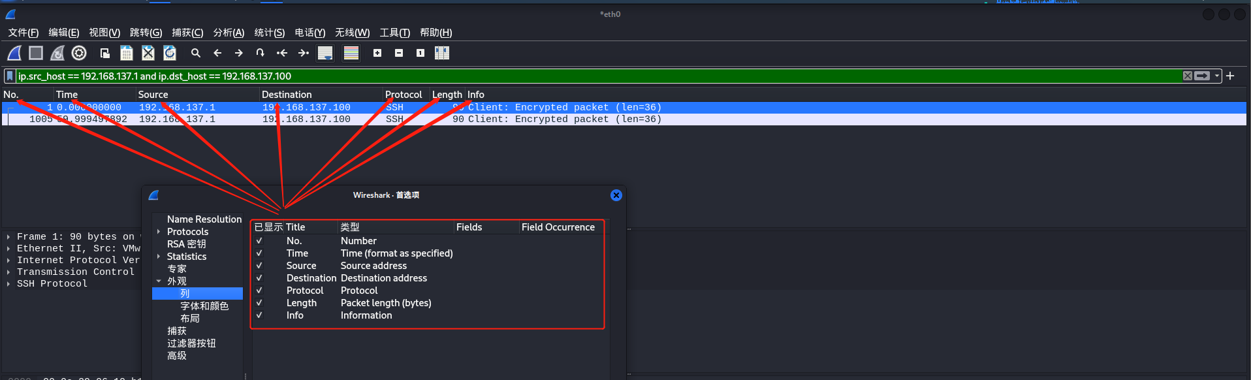The image size is (1251, 380).
Task: Uncheck the Source column display
Action: pyautogui.click(x=259, y=266)
